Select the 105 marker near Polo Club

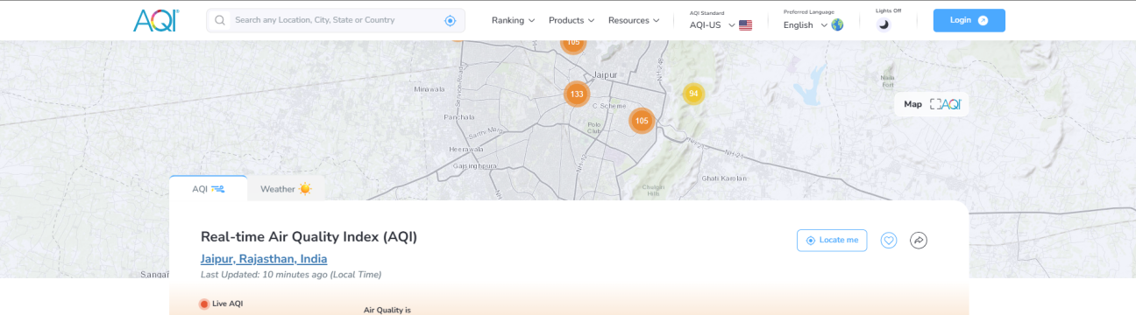point(642,121)
